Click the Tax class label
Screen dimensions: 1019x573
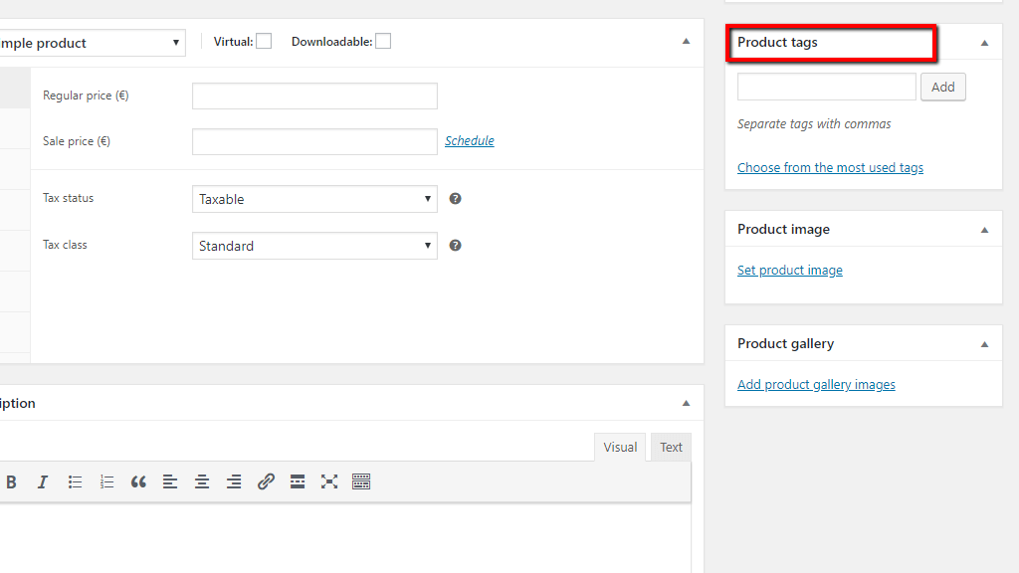coord(65,245)
